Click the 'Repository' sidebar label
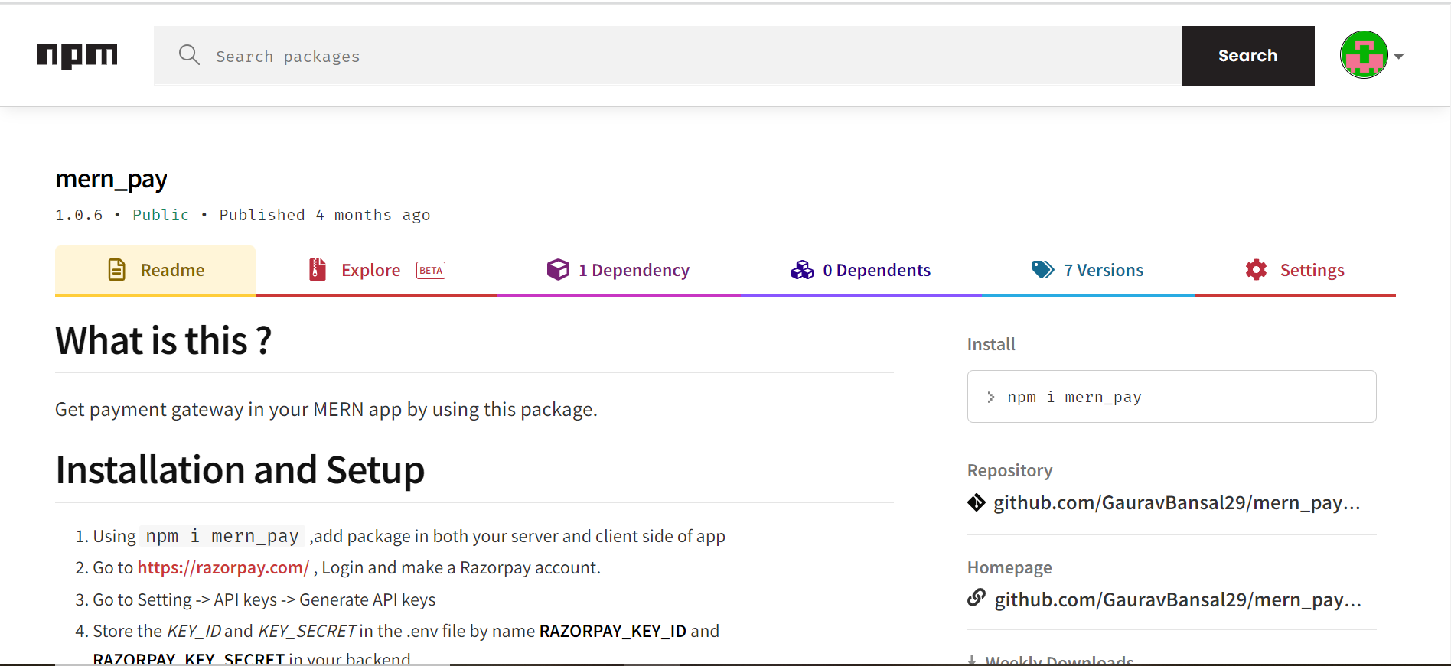The width and height of the screenshot is (1451, 666). (1009, 470)
